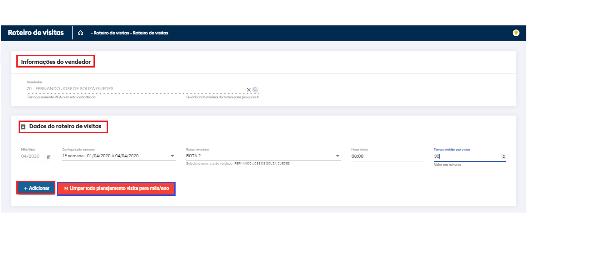Click the Tempo médio por visita stepper arrows

tap(504, 156)
